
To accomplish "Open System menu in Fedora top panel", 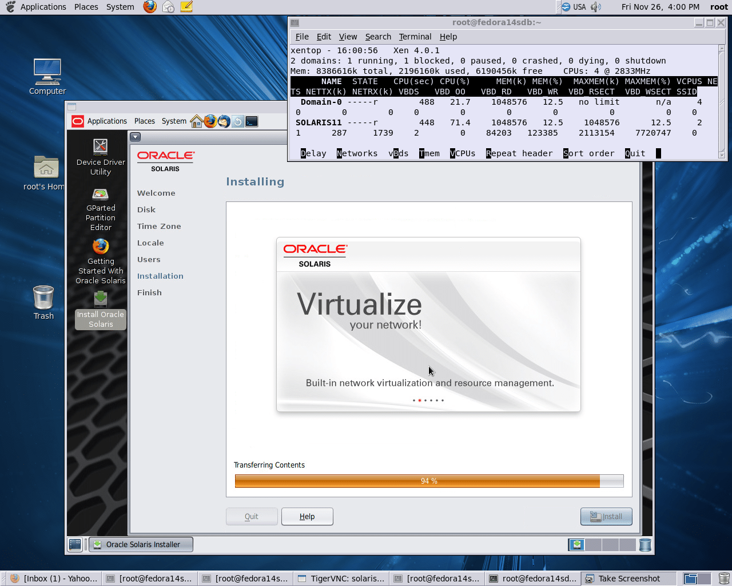I will click(x=120, y=7).
